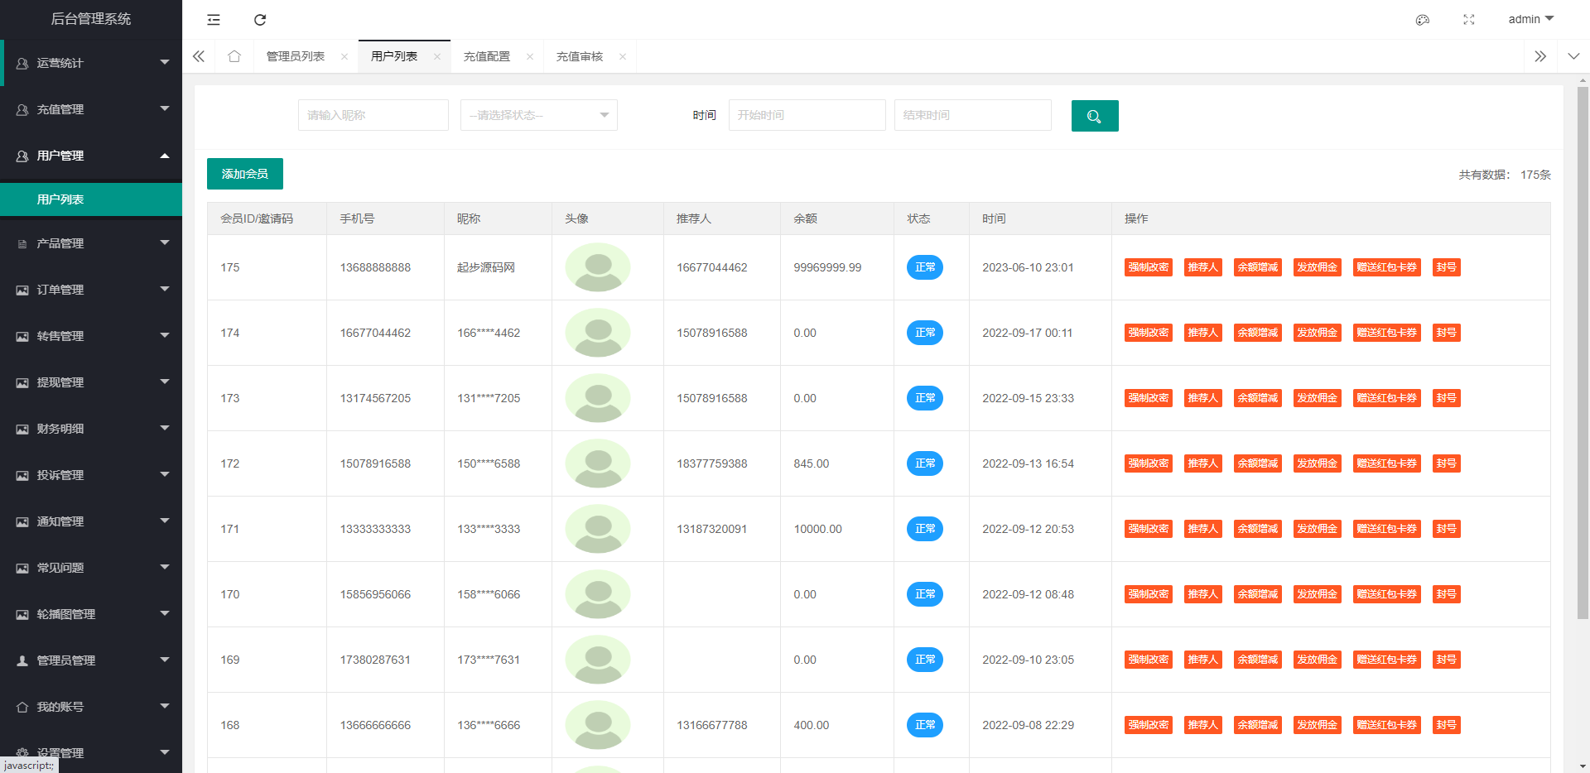Click 强制改密 for member 174
This screenshot has height=773, width=1590.
click(1148, 333)
